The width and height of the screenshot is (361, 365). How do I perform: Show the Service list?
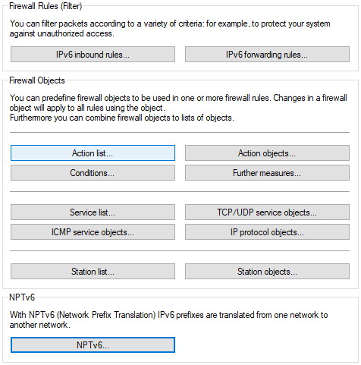point(93,212)
